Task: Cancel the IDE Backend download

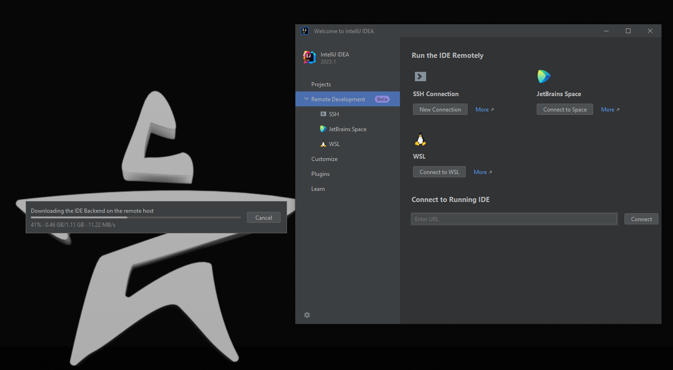Action: [x=264, y=217]
